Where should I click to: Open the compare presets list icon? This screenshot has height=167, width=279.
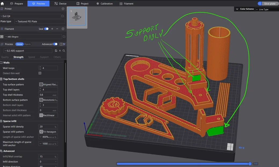point(61,44)
